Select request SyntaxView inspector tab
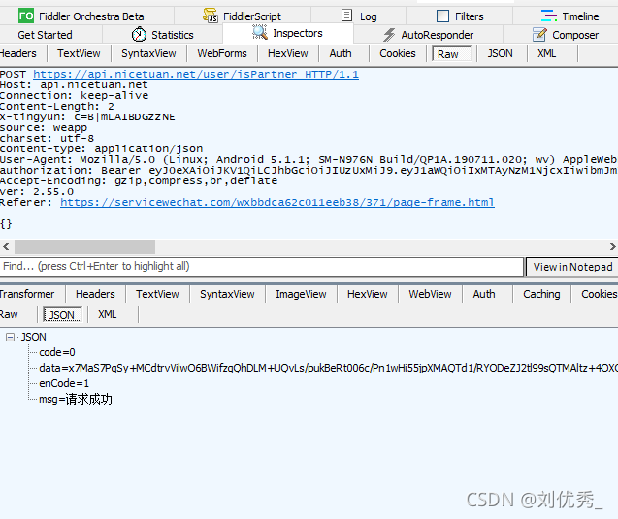The width and height of the screenshot is (618, 519). pos(148,53)
